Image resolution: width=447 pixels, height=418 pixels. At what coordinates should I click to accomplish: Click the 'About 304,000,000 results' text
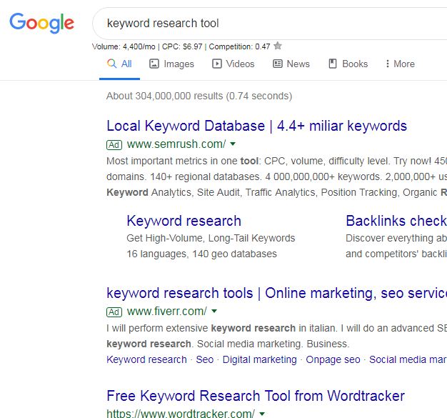164,96
